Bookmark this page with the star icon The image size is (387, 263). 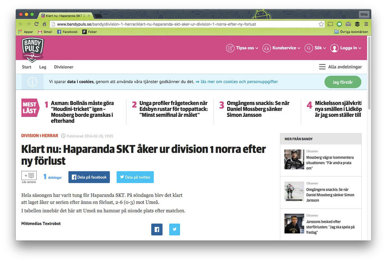(321, 24)
